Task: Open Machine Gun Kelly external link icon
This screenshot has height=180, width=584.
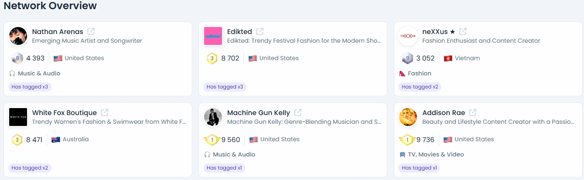Action: (298, 112)
